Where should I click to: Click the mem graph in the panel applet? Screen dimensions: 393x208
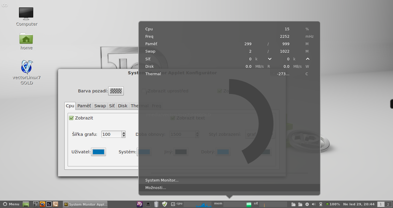pos(237,204)
